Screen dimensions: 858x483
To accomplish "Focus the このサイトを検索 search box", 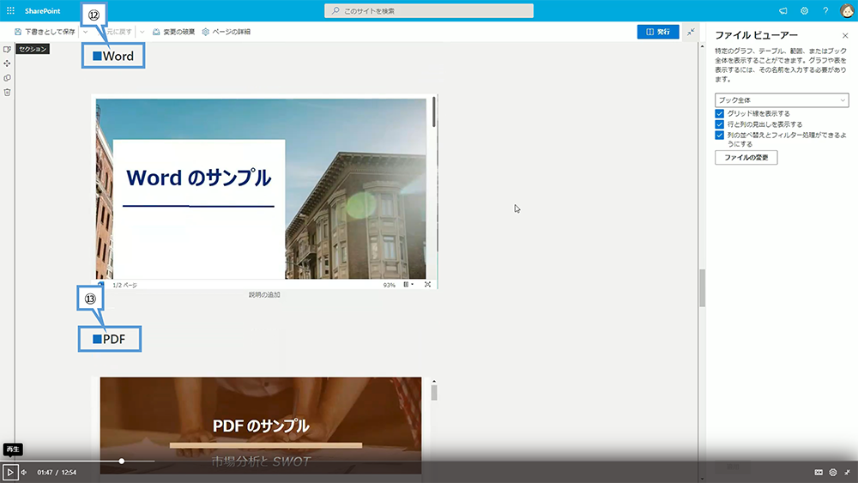I will pyautogui.click(x=428, y=11).
